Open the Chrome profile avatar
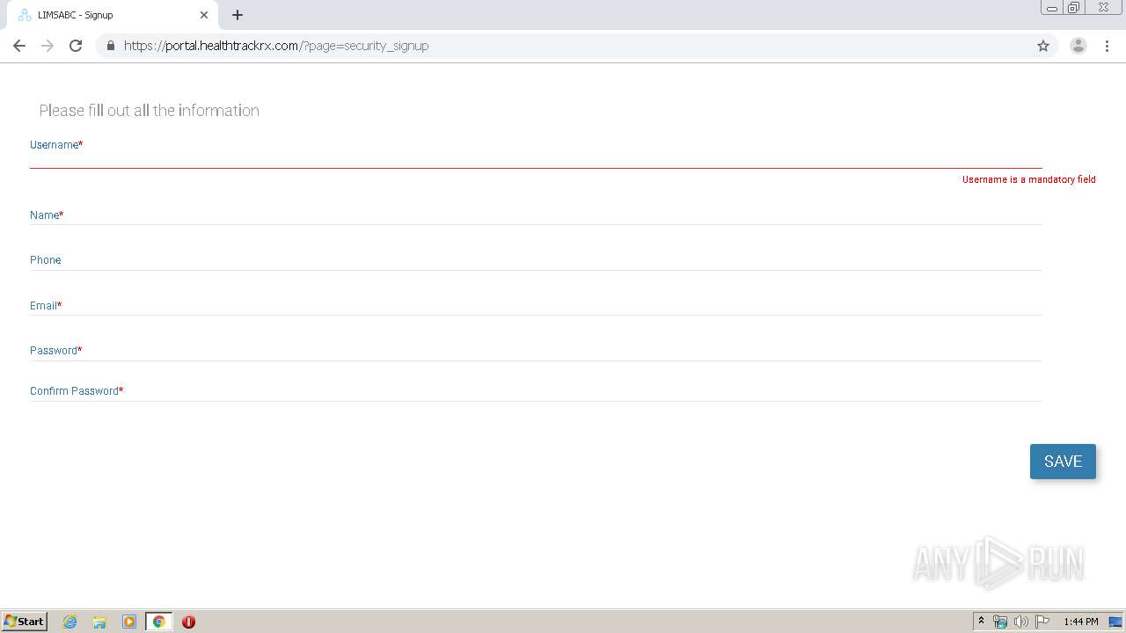Image resolution: width=1126 pixels, height=633 pixels. [1078, 46]
